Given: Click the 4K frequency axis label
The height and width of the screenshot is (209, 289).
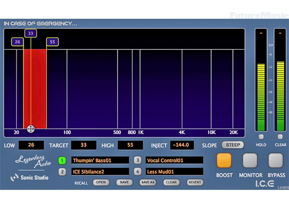Looking at the screenshot, I should pos(182,132).
